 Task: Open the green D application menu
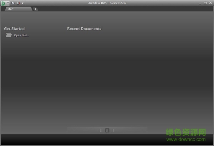click(x=3, y=3)
